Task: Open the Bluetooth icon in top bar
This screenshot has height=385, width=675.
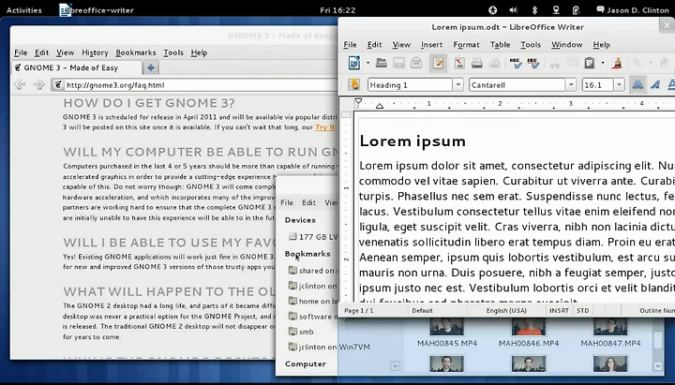Action: click(534, 10)
